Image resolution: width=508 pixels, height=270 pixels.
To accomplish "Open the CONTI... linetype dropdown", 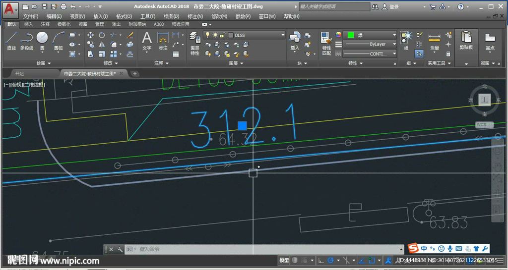I will [394, 54].
